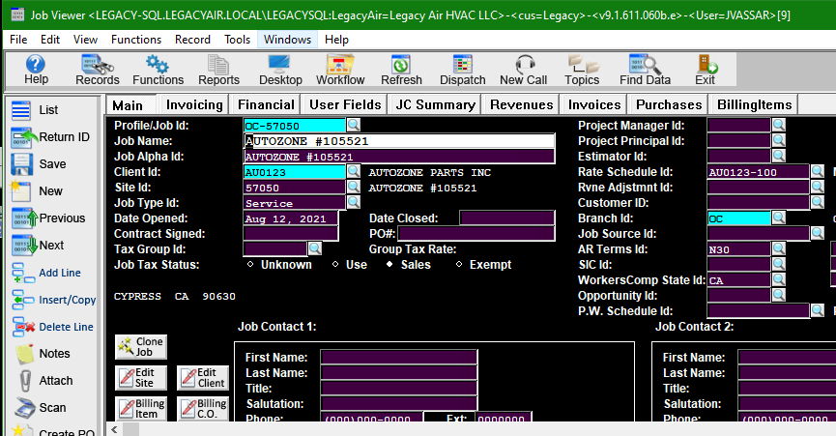Viewport: 836px width, 436px height.
Task: Open lookup for Branch Id
Action: click(779, 218)
